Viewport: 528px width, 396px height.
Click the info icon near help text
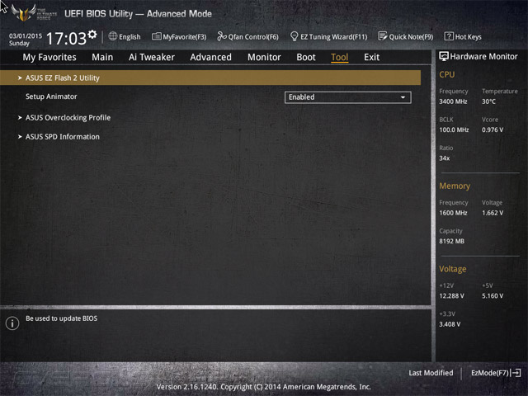(12, 323)
